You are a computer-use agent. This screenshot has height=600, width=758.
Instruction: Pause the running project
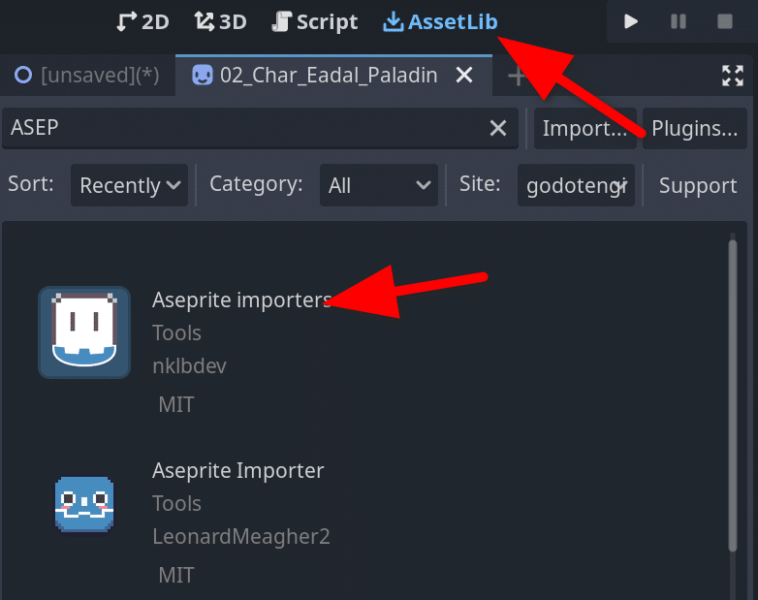click(x=678, y=21)
